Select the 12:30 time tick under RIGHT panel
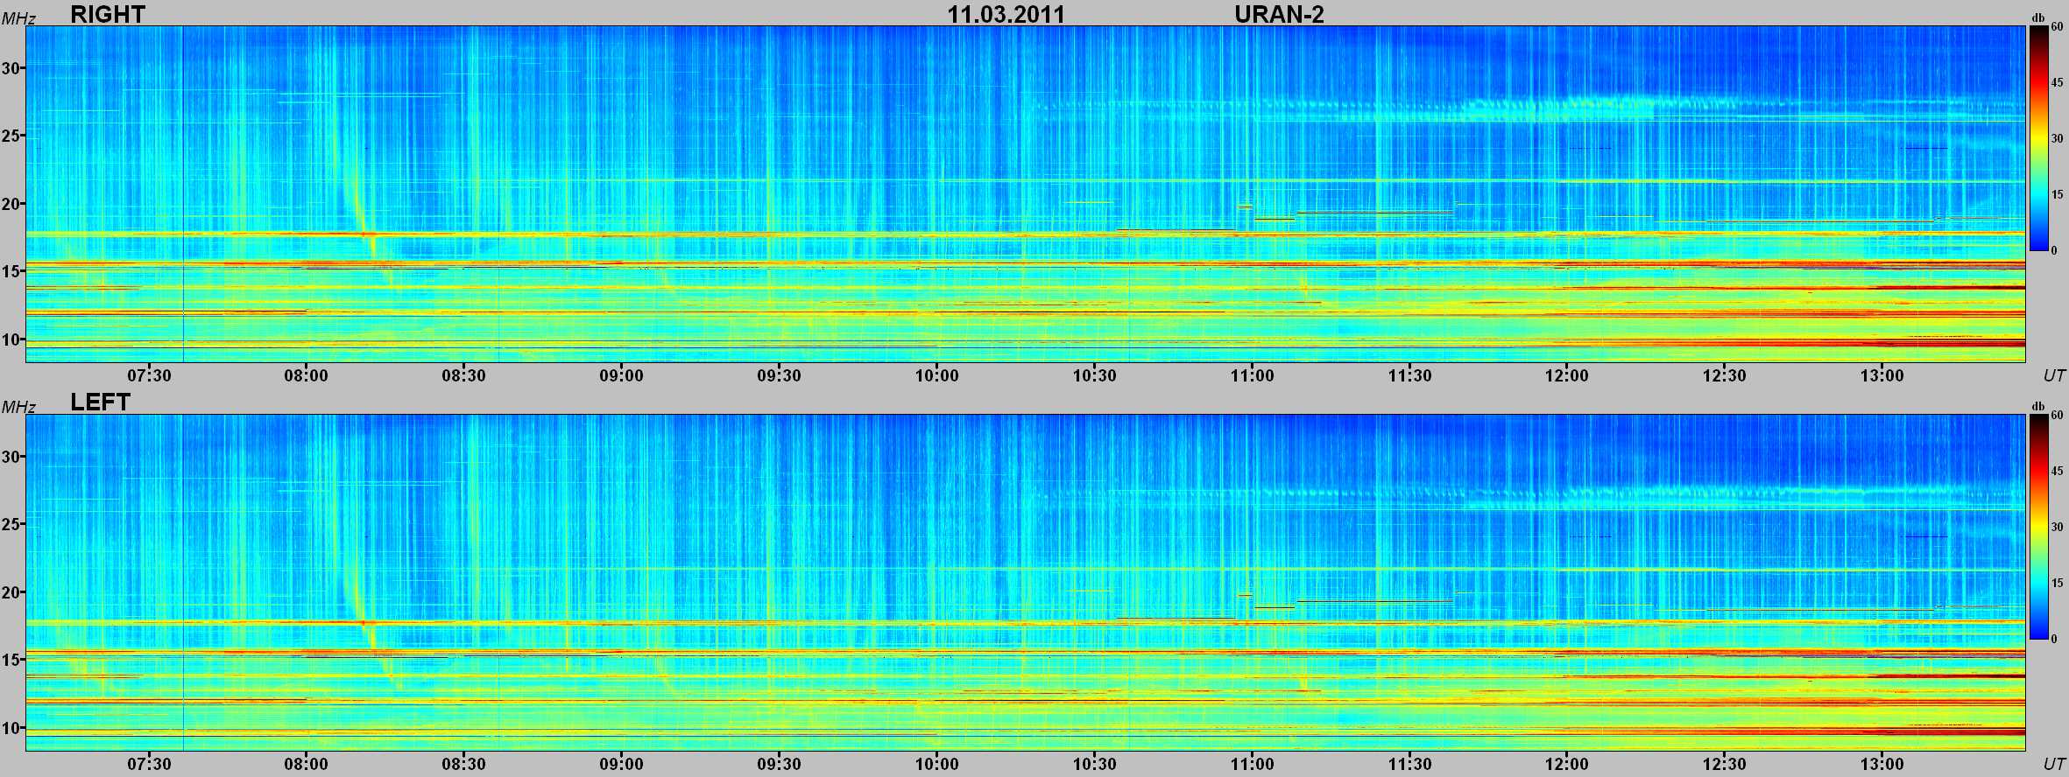Screen dimensions: 2069x777 click(x=1724, y=376)
